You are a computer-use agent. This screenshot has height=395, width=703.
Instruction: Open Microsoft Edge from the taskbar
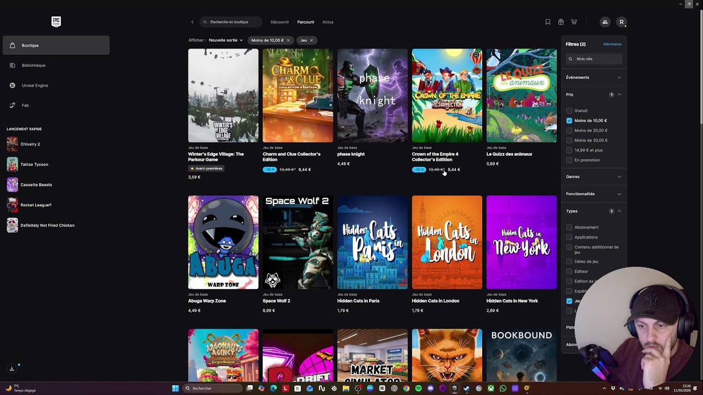pyautogui.click(x=274, y=388)
